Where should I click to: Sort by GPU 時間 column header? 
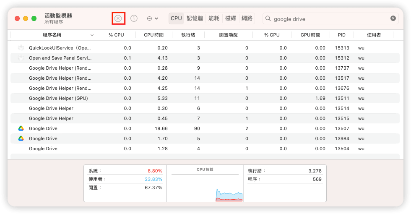pyautogui.click(x=310, y=35)
